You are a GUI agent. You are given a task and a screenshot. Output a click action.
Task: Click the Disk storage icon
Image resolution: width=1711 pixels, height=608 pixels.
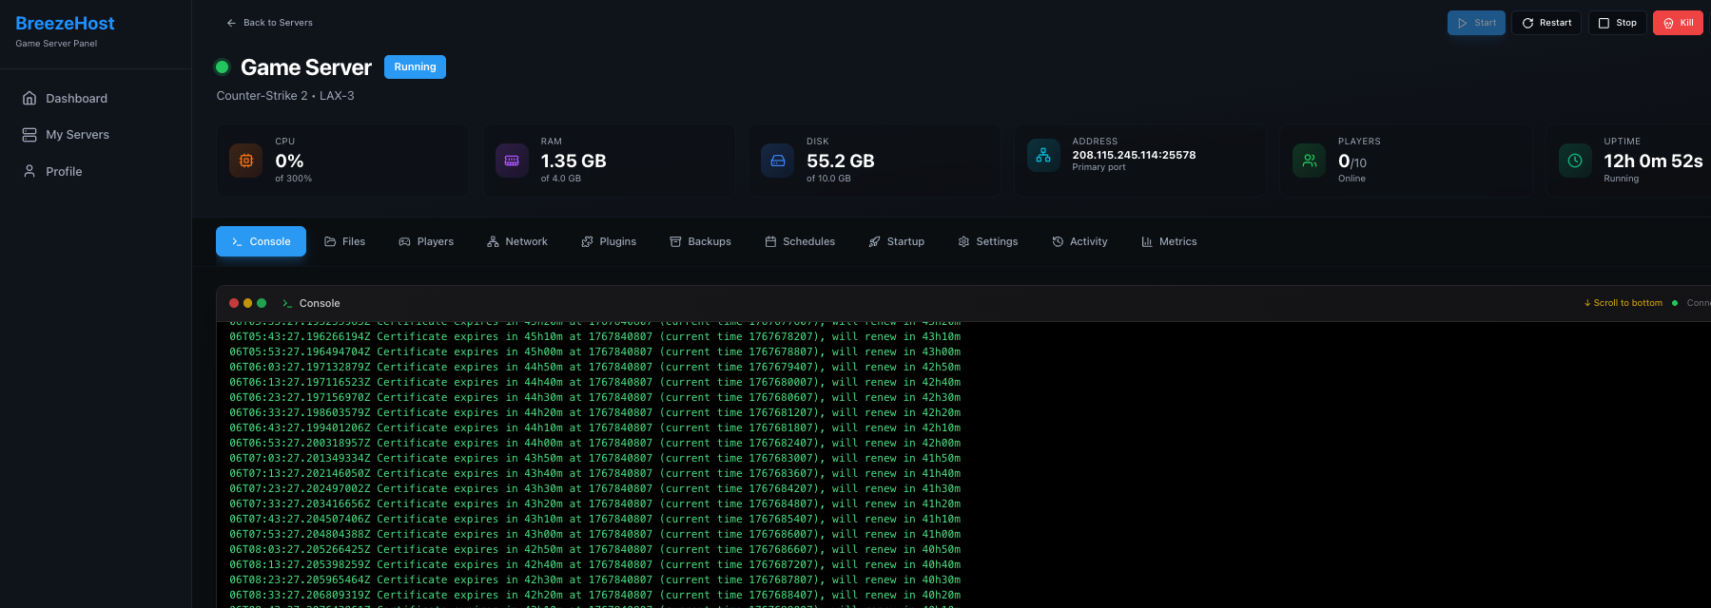point(777,161)
